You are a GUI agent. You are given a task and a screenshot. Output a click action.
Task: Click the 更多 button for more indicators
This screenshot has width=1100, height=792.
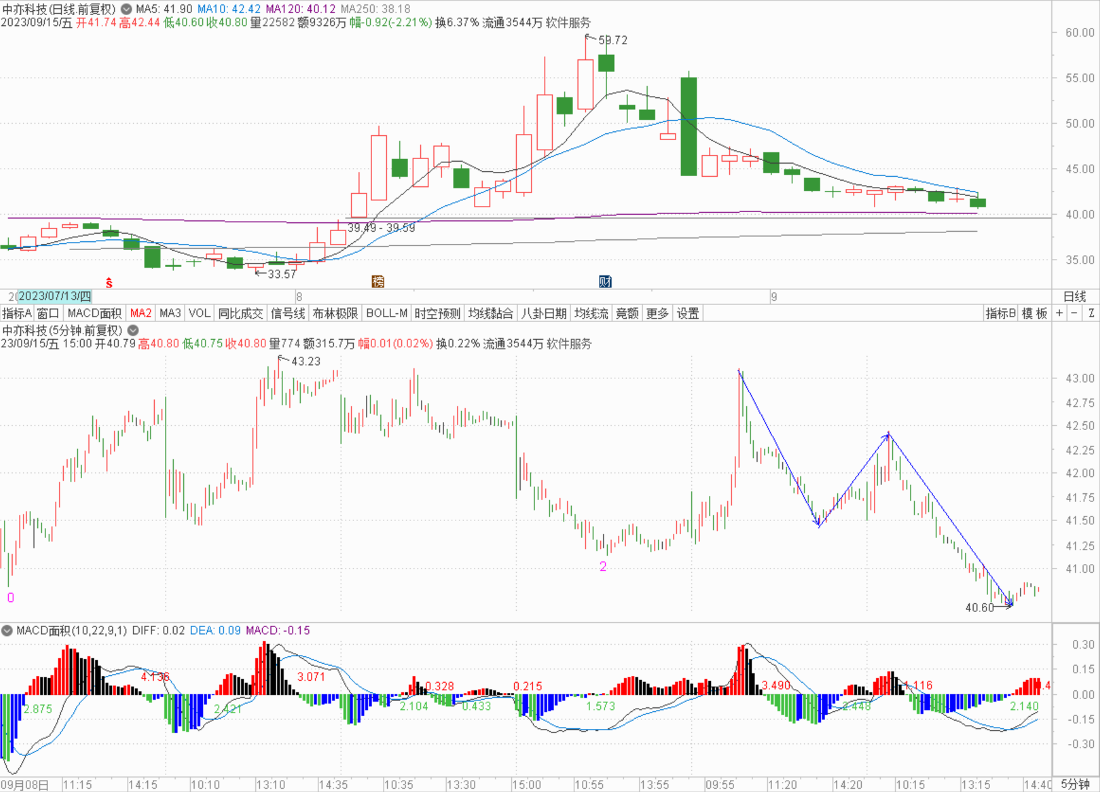(x=657, y=313)
